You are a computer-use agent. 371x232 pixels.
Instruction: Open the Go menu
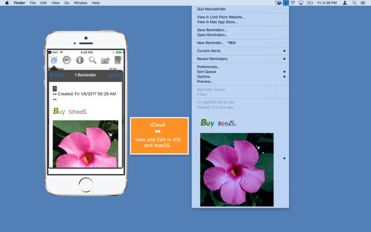tap(67, 3)
